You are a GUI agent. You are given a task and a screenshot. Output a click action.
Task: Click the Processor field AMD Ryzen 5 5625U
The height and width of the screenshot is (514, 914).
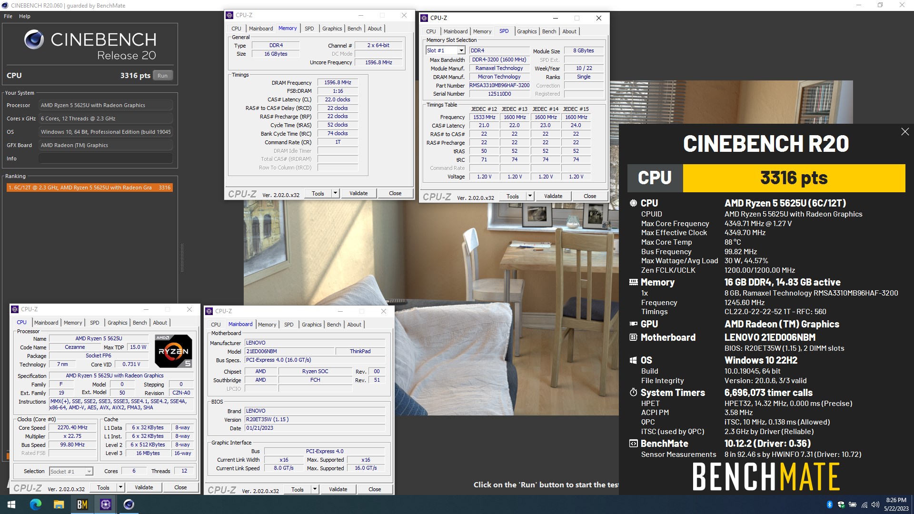[106, 105]
